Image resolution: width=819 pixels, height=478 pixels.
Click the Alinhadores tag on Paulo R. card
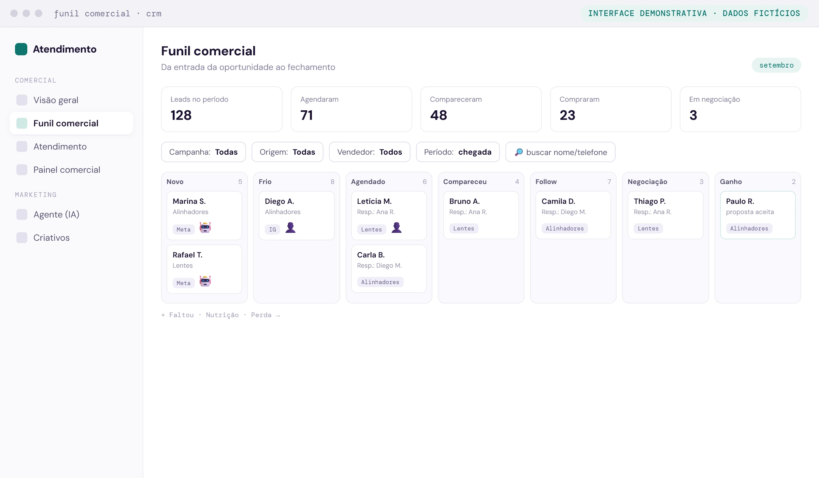pyautogui.click(x=749, y=228)
